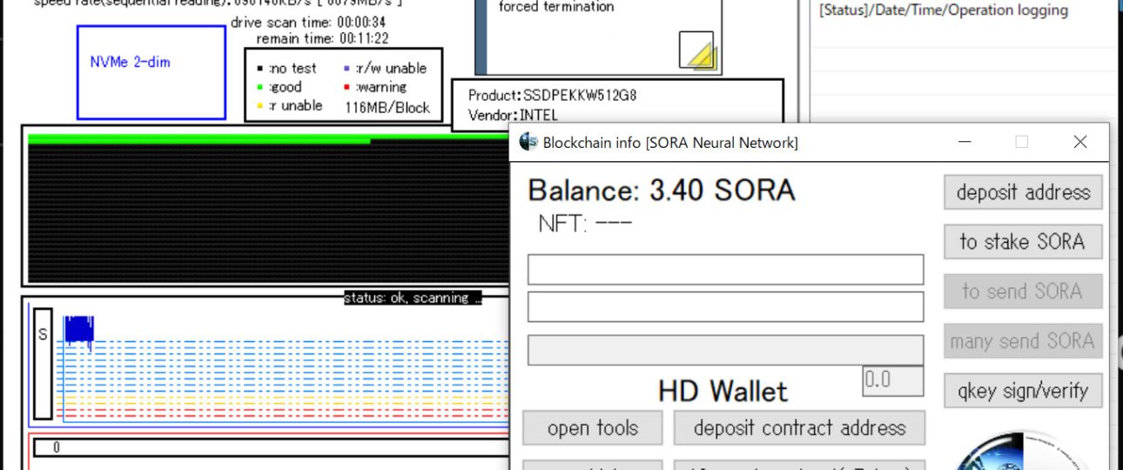Click the 0.0 amount field

point(893,380)
